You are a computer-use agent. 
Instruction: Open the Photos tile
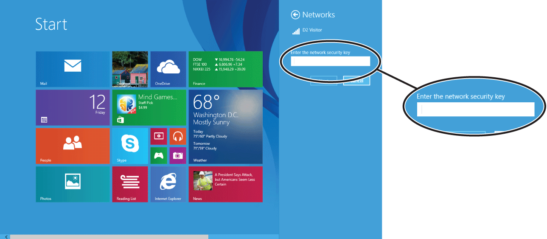click(73, 184)
